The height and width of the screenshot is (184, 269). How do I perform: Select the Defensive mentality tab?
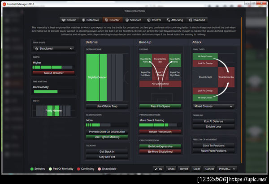[91, 20]
